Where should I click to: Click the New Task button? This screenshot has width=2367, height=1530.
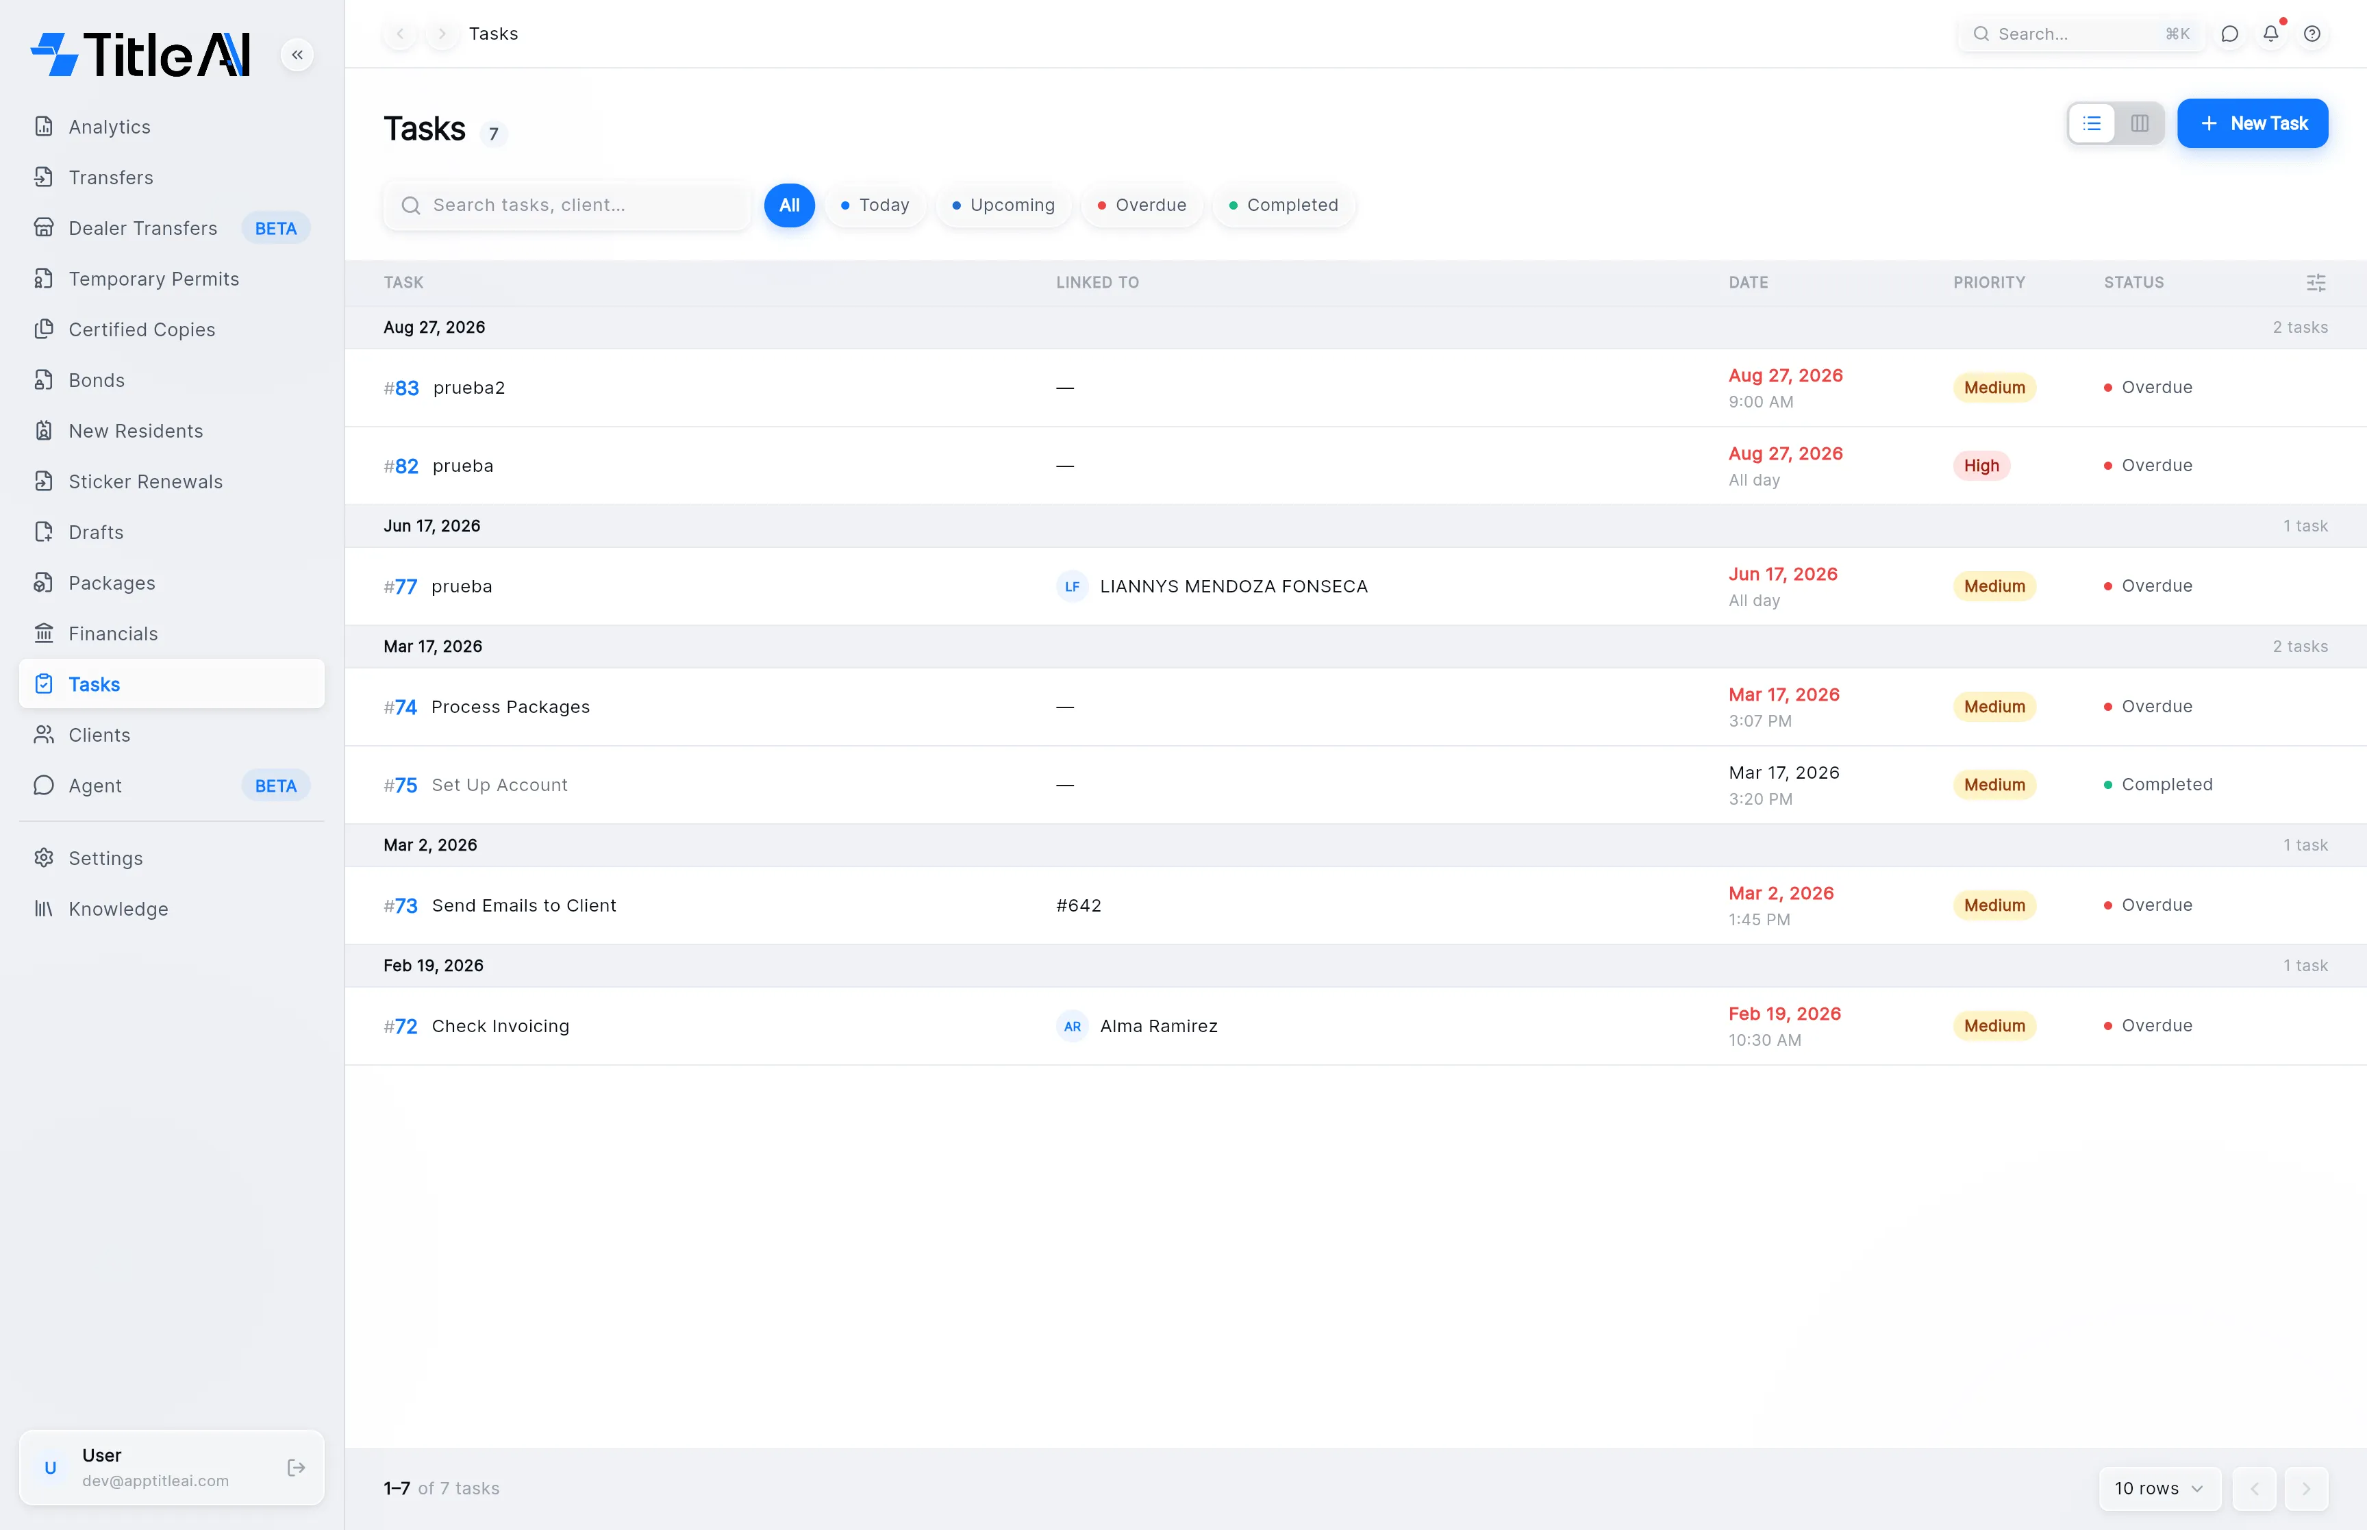click(x=2253, y=124)
